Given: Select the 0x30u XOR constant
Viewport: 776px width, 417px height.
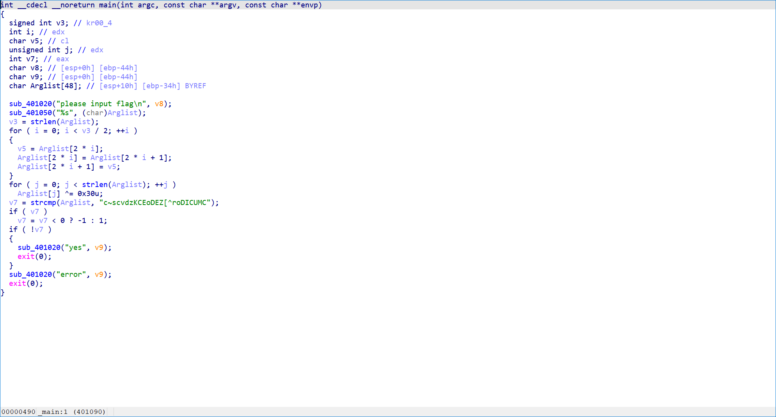Looking at the screenshot, I should coord(88,194).
